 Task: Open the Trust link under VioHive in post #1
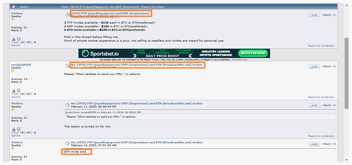pyautogui.click(x=15, y=42)
